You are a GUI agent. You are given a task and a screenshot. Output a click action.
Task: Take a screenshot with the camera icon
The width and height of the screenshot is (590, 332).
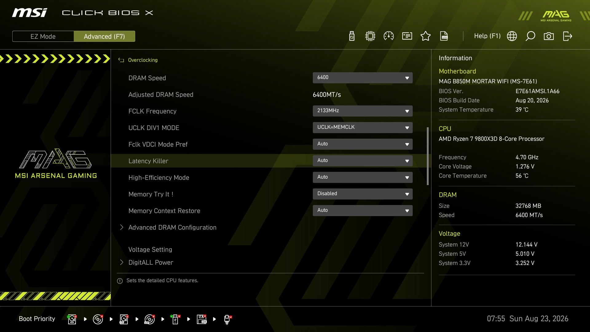[x=549, y=36]
